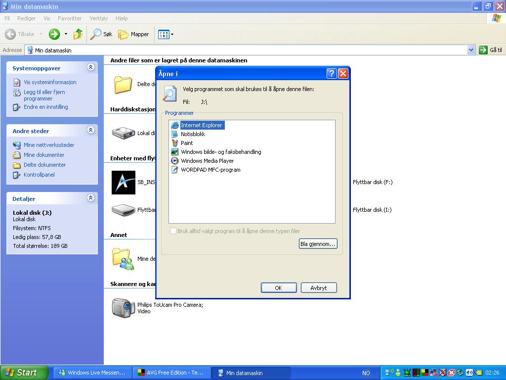Open Delte dokumenter in Andre steder

44,165
